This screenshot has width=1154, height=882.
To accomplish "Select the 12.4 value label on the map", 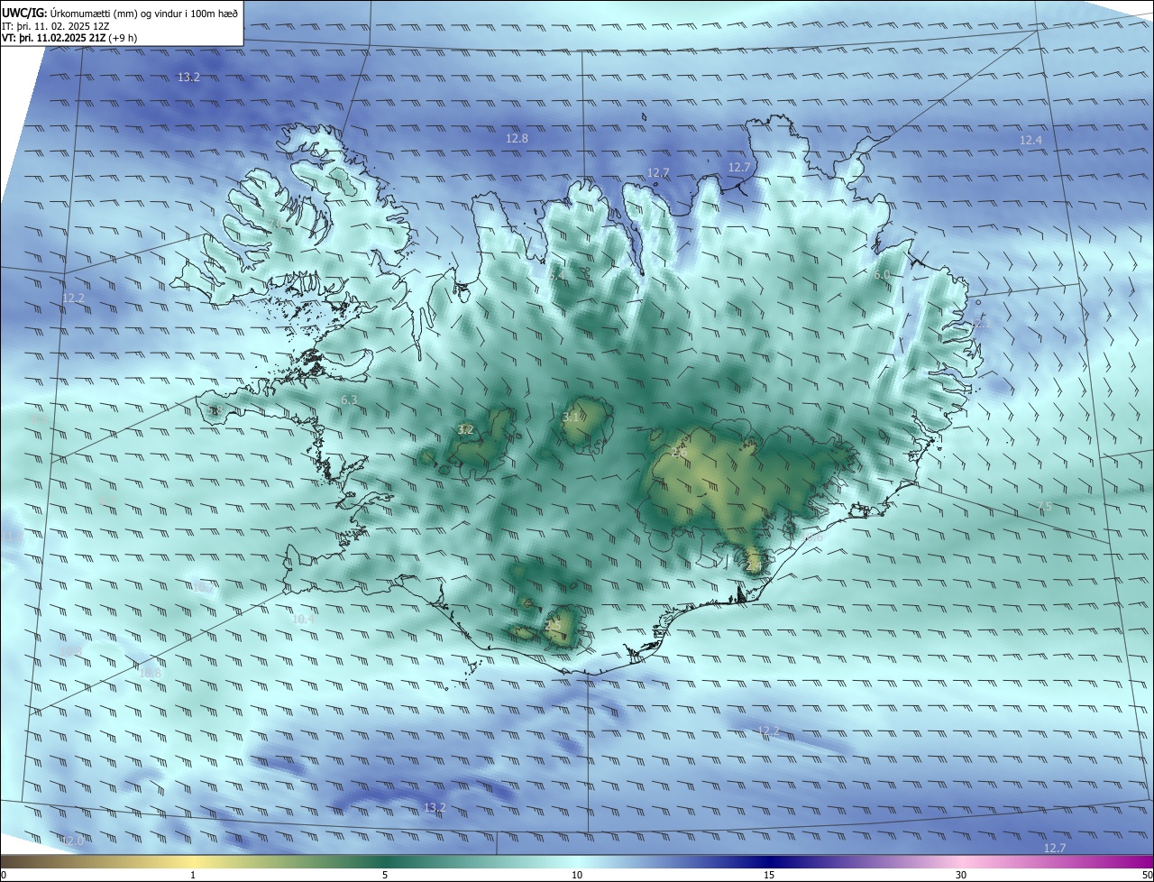I will tap(1030, 140).
